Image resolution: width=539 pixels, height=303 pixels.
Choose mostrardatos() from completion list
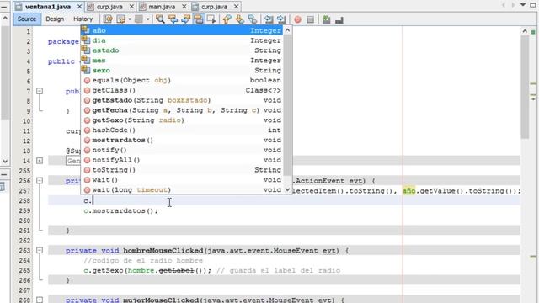coord(182,140)
